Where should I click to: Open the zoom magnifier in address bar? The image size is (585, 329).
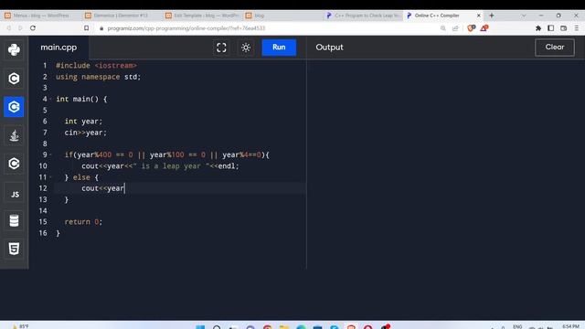point(442,28)
